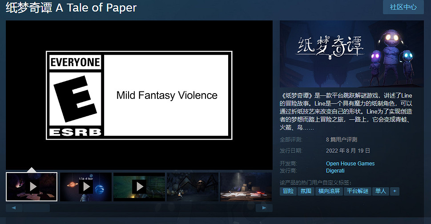Click the 全部评测 label
The image size is (431, 224).
click(291, 140)
